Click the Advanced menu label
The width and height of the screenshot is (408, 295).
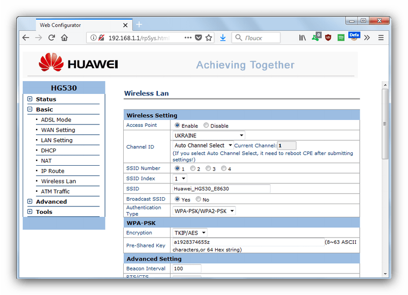(51, 202)
